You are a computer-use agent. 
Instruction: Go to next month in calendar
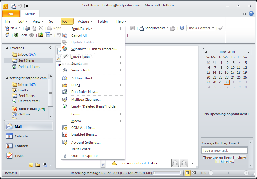click(248, 52)
